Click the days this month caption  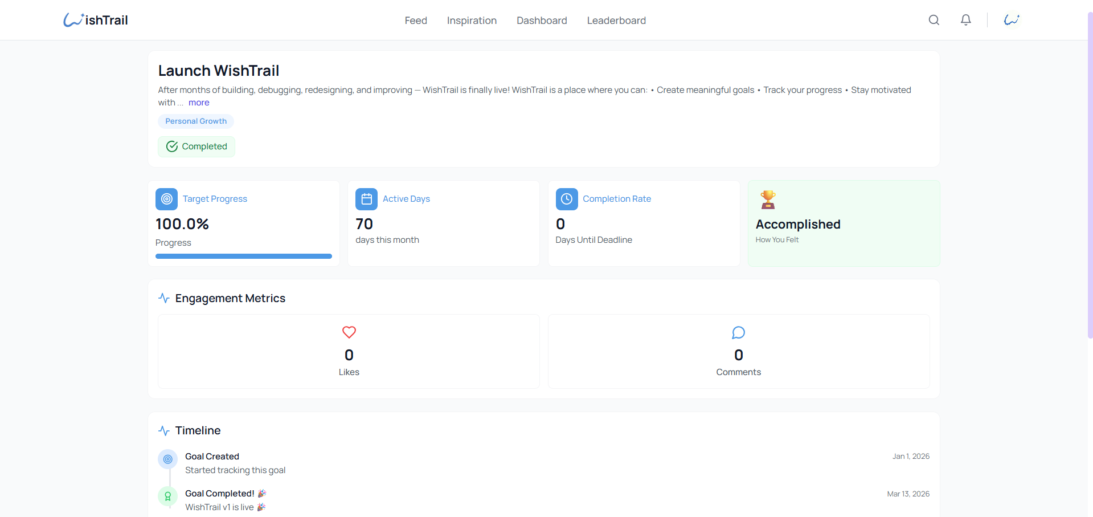click(387, 240)
